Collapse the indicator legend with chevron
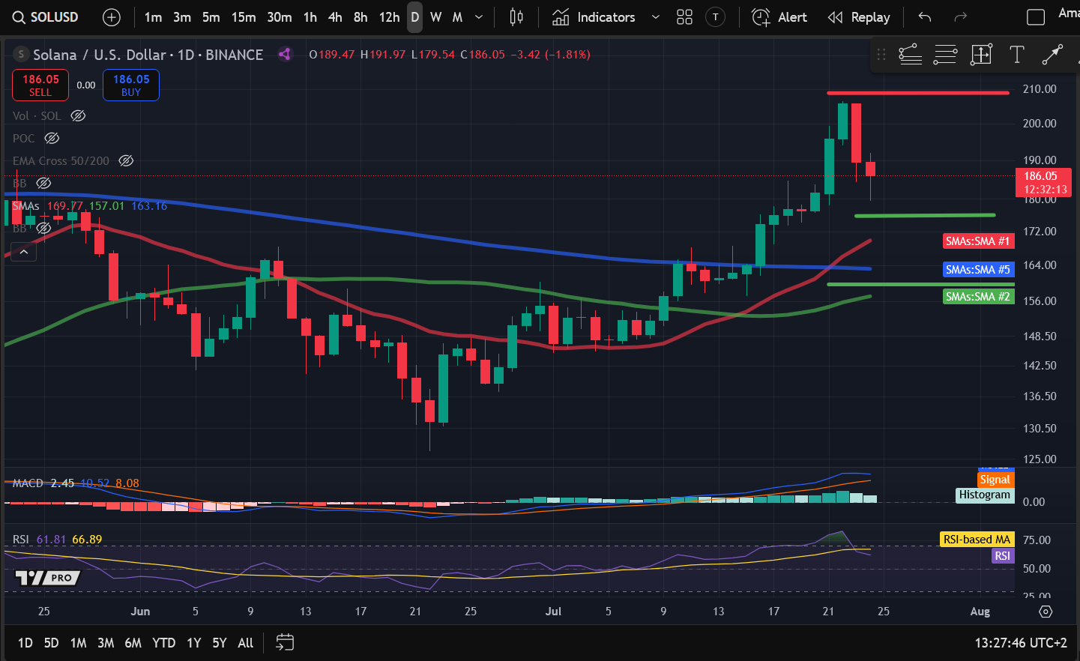Viewport: 1080px width, 661px height. coord(24,252)
